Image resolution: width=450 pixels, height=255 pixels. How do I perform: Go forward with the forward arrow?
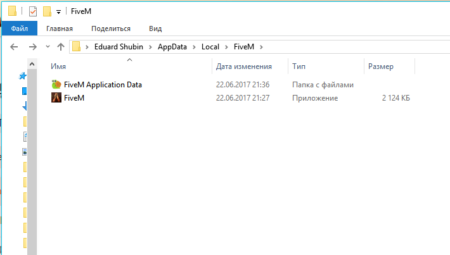click(33, 47)
